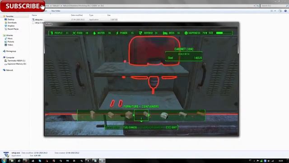Sort files by the Type column

coord(91,15)
